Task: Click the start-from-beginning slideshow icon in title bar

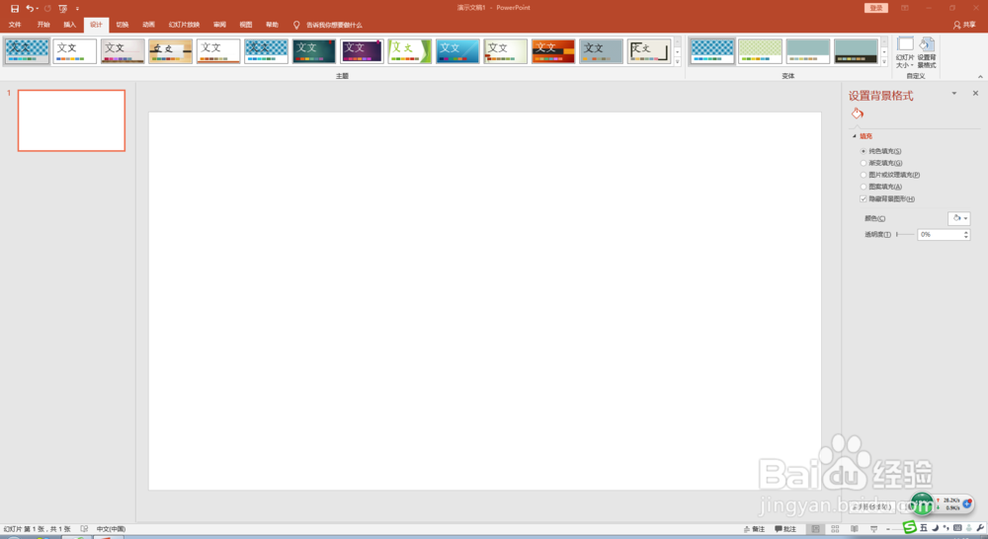Action: 62,8
